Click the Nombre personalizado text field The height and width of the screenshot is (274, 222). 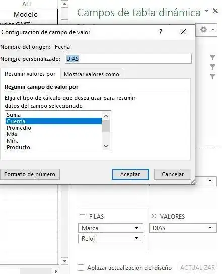click(128, 59)
